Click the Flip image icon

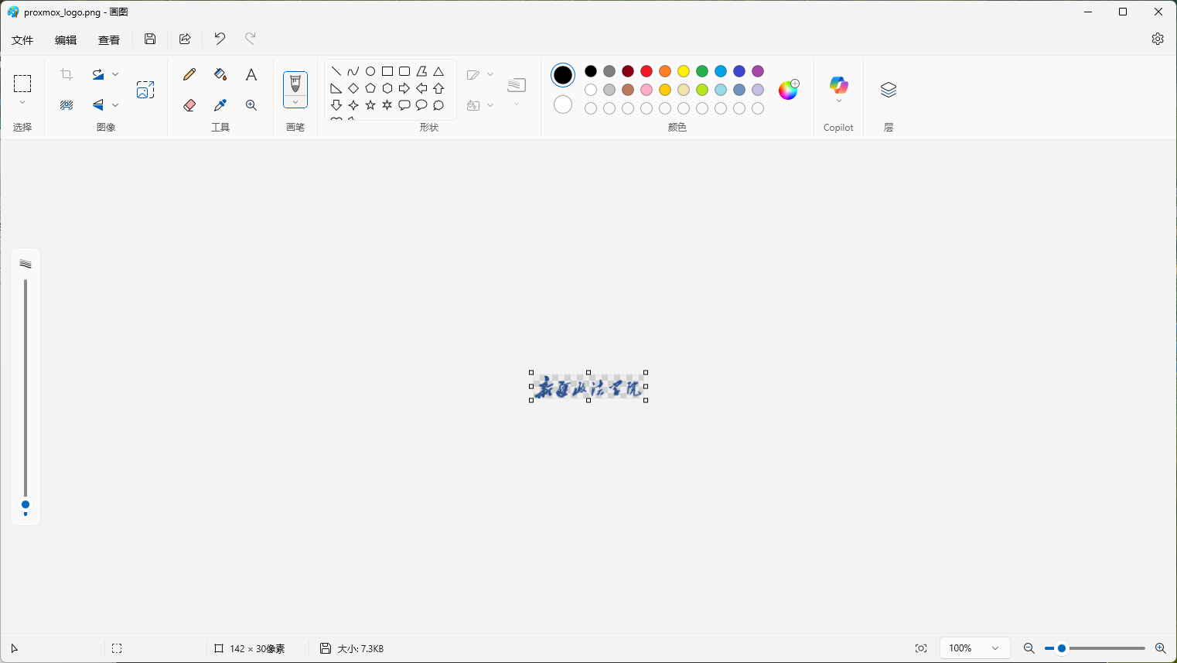click(98, 105)
